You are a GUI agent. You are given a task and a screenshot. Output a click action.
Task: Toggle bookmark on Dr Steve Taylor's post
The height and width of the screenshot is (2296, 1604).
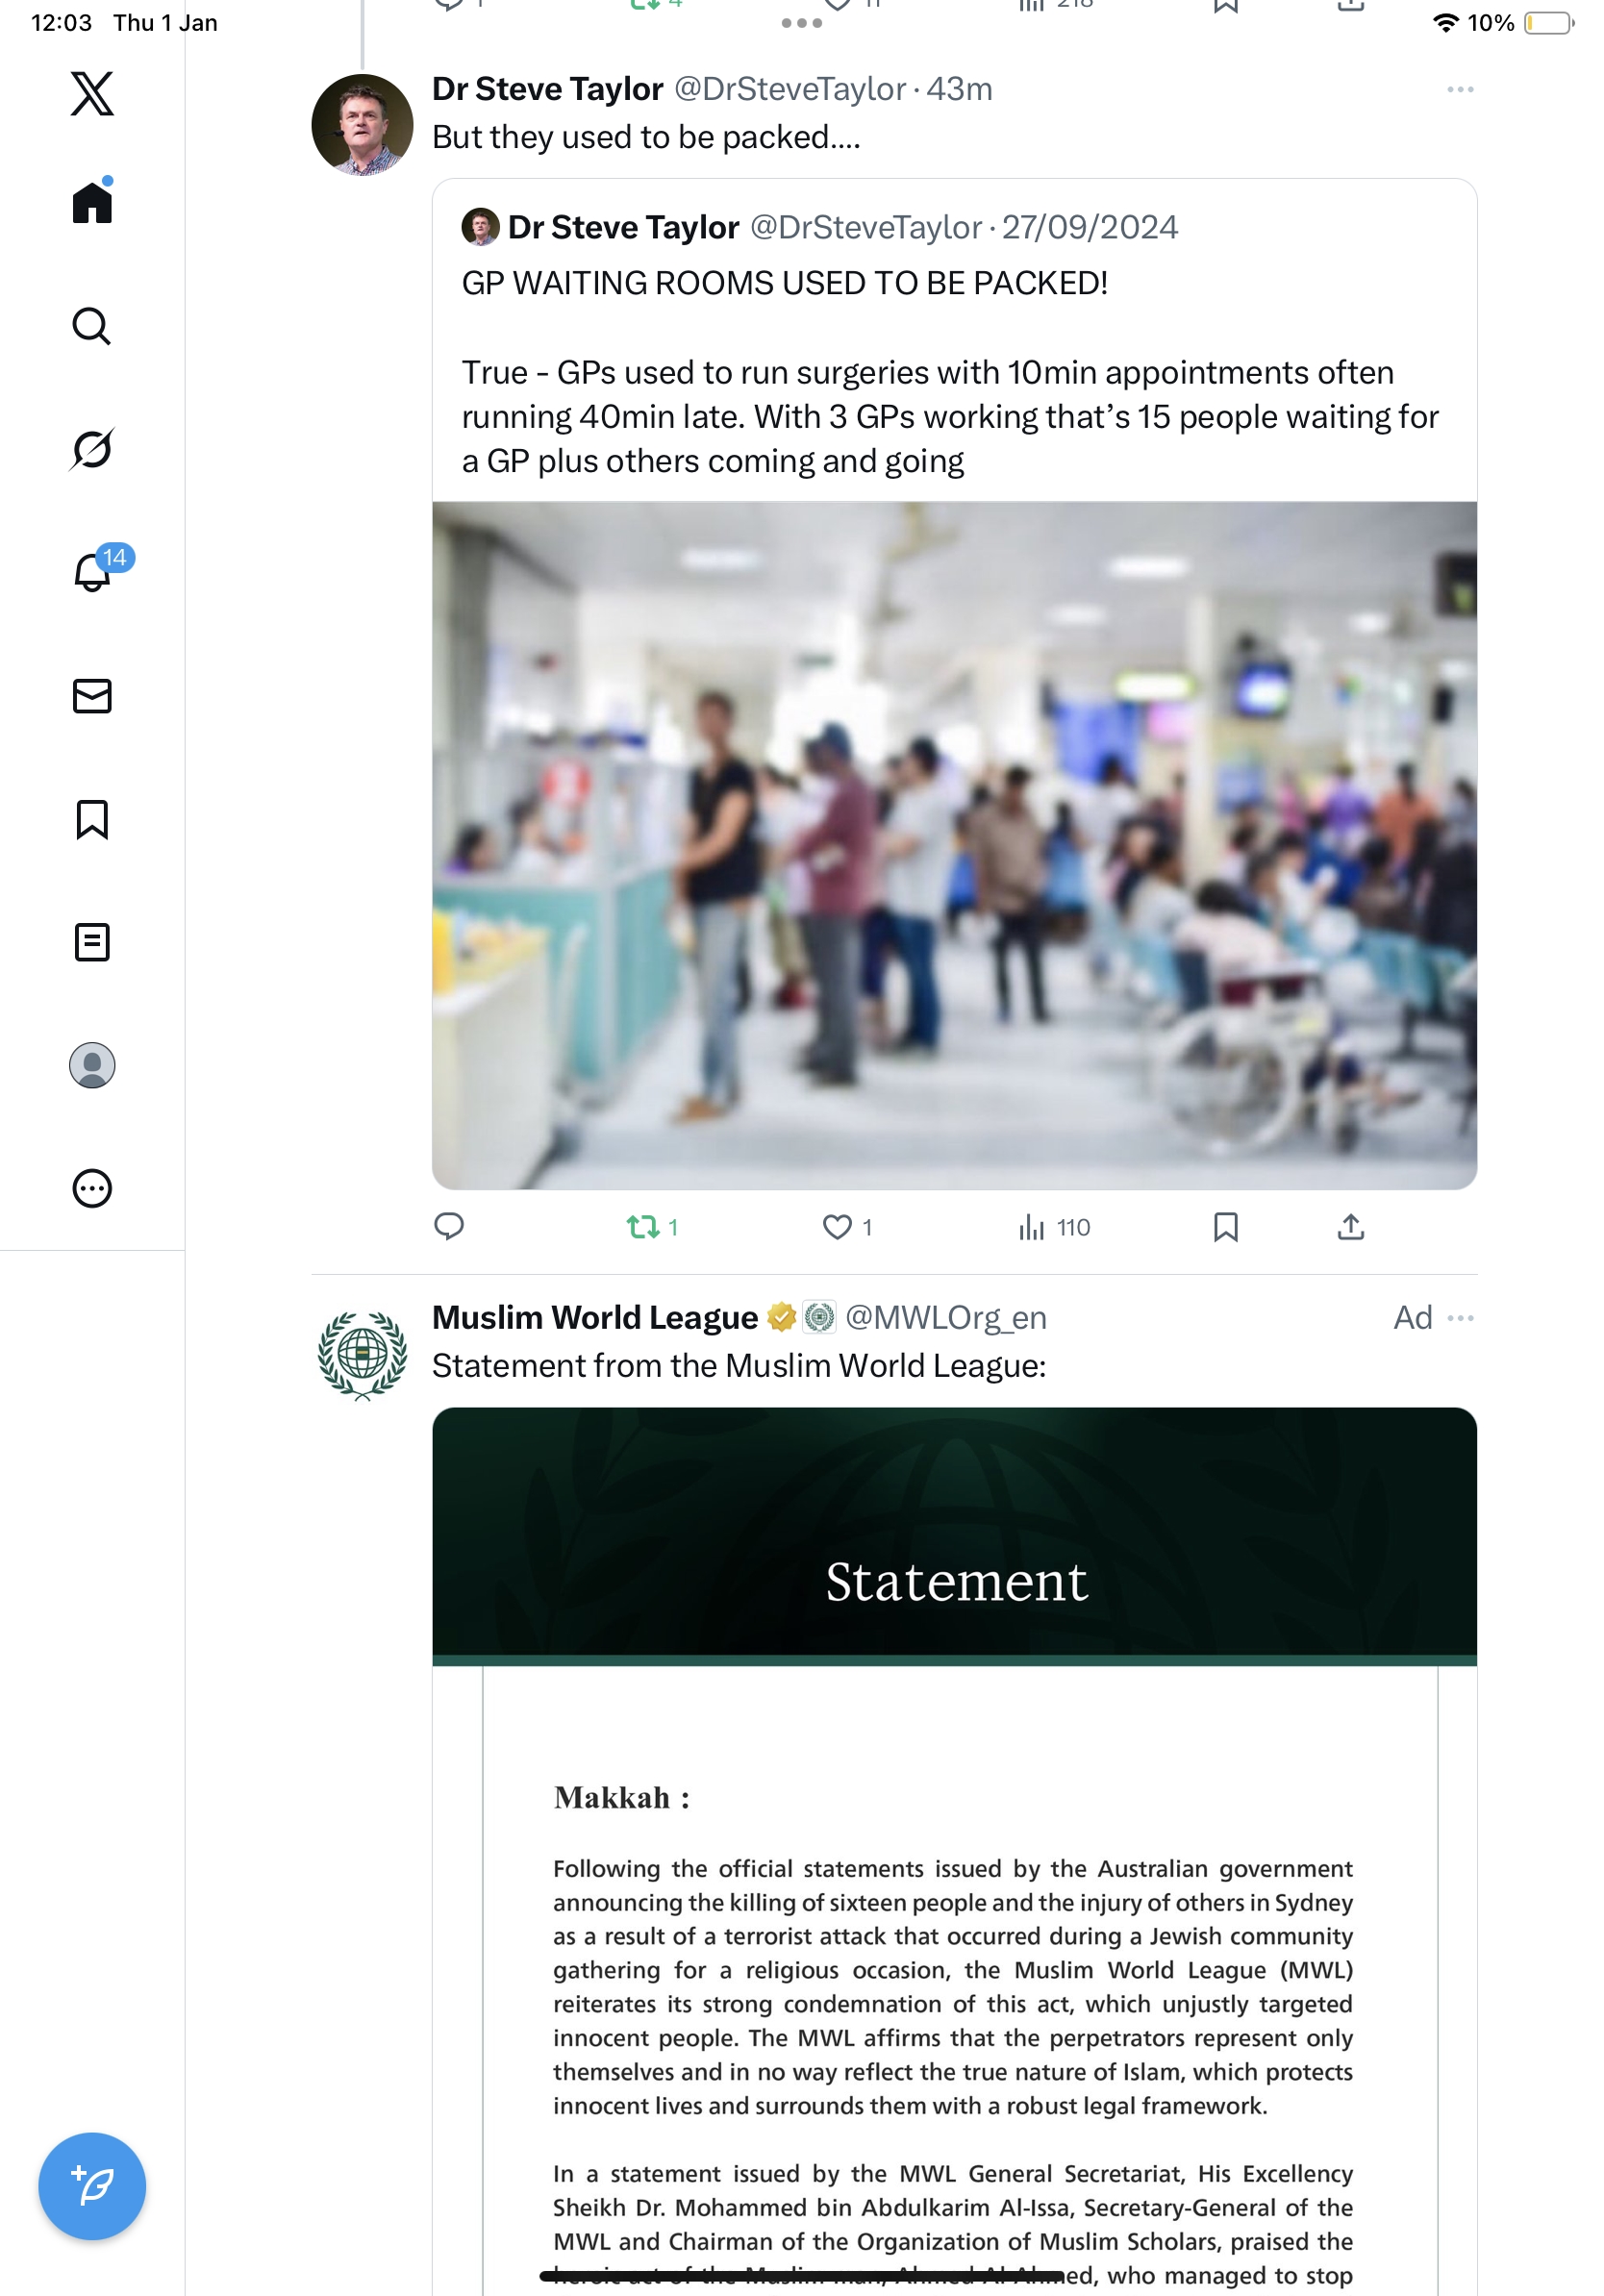coord(1225,1226)
